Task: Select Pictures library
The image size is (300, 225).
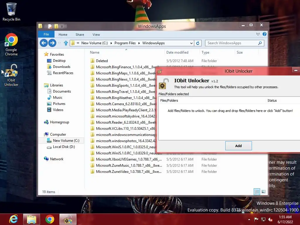Action: click(x=59, y=103)
